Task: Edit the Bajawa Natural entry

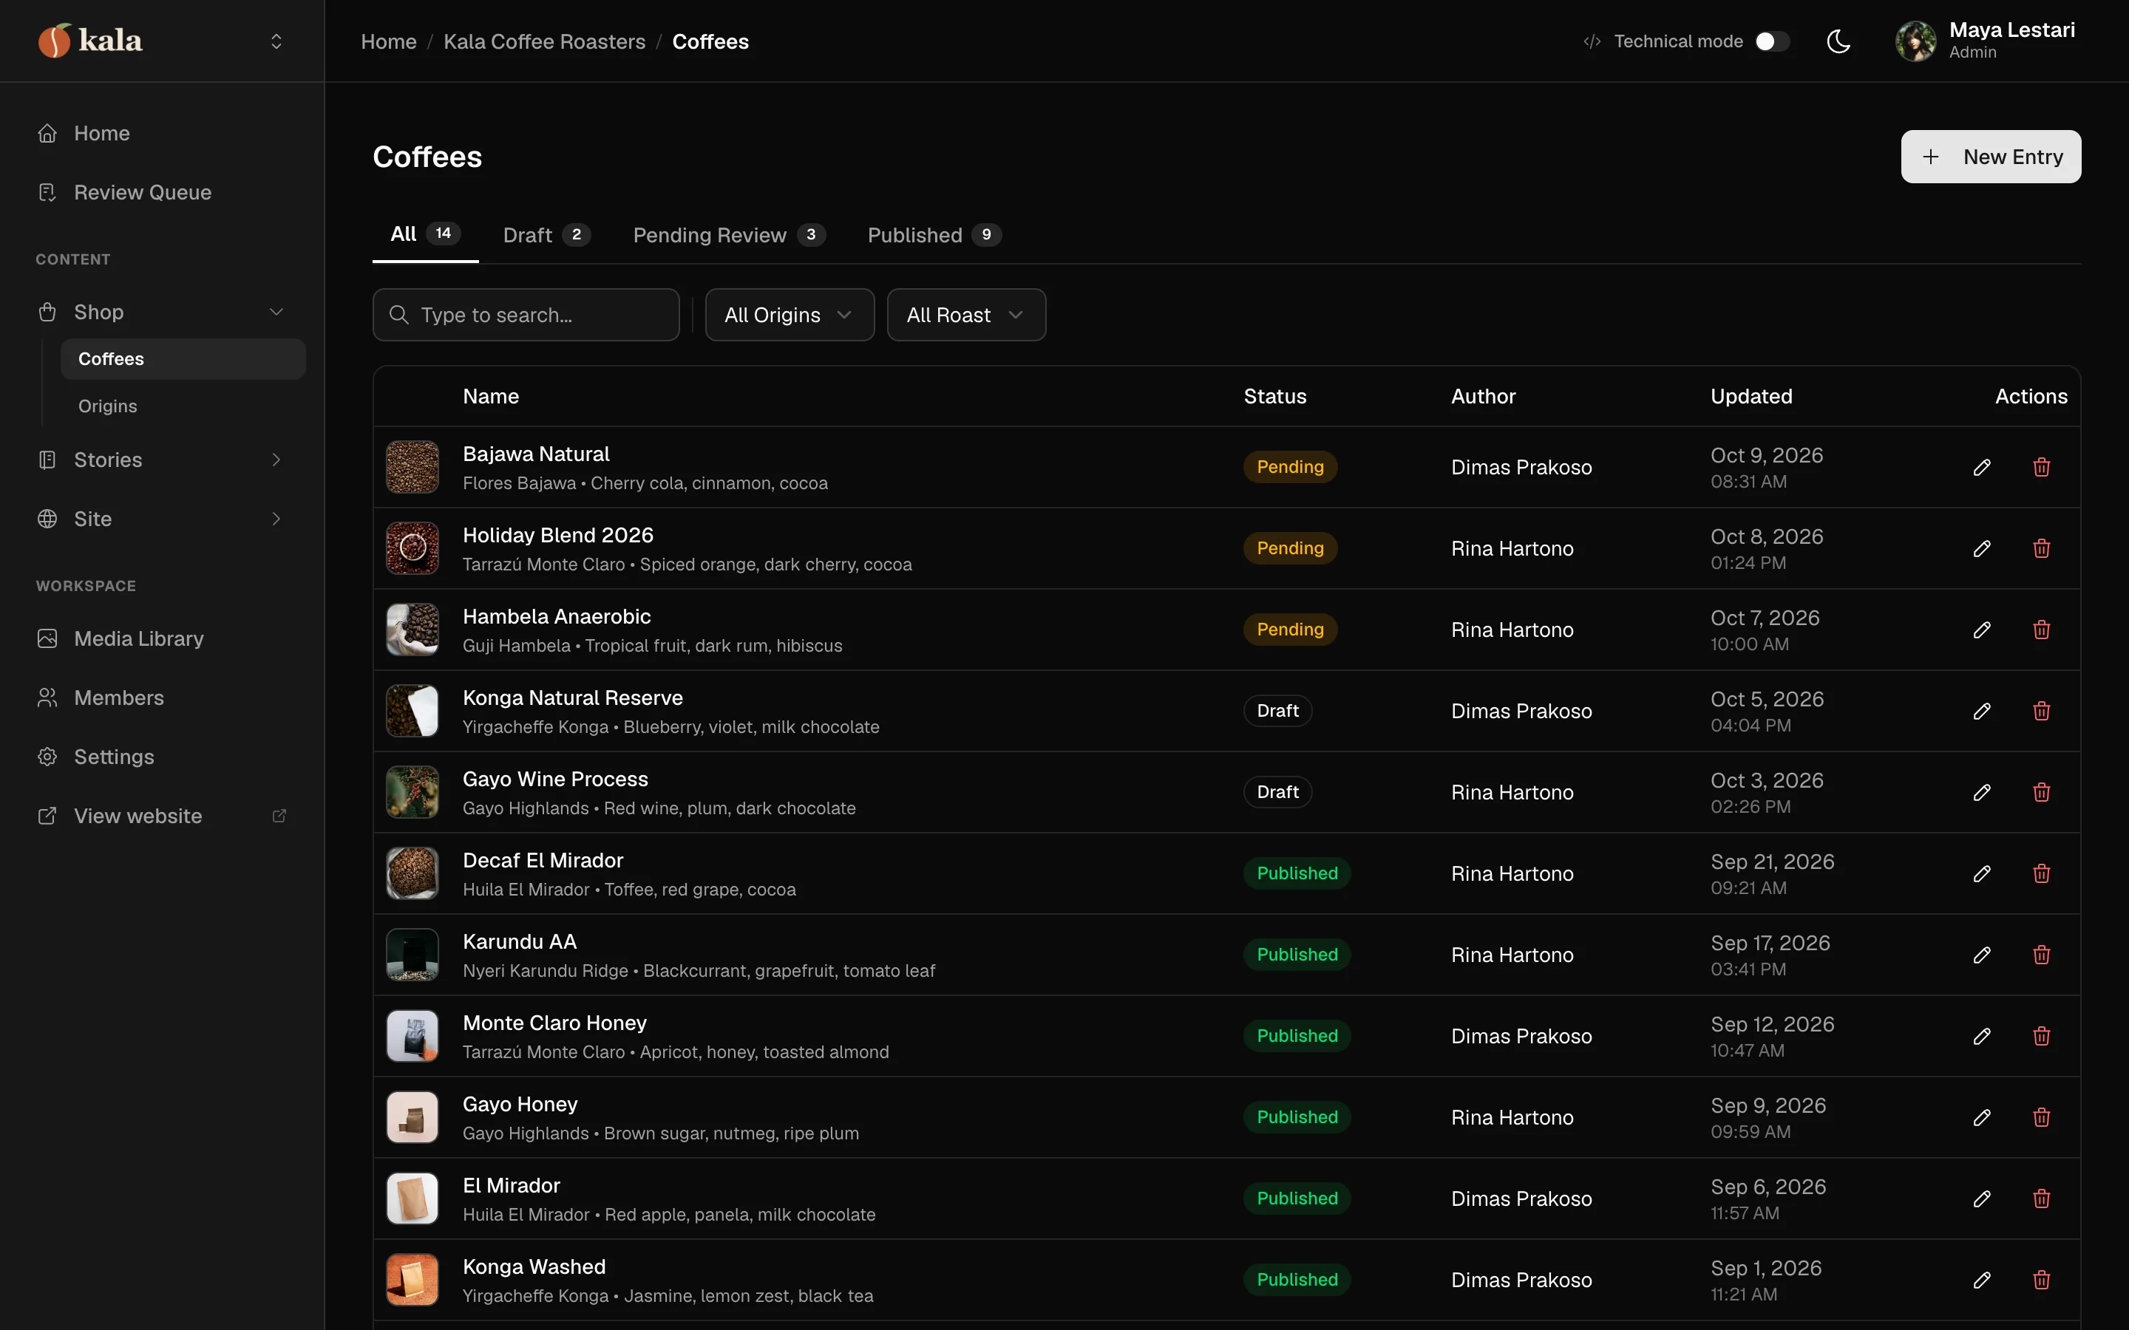Action: click(x=1981, y=467)
